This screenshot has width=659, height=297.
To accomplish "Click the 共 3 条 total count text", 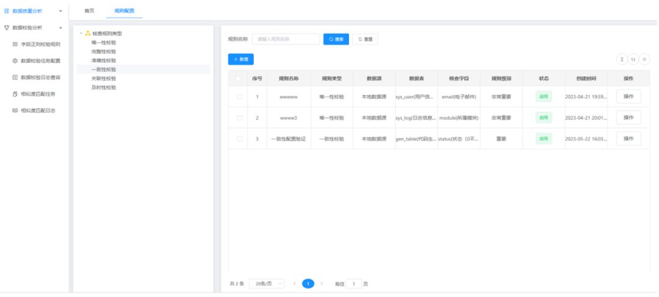I will (237, 284).
